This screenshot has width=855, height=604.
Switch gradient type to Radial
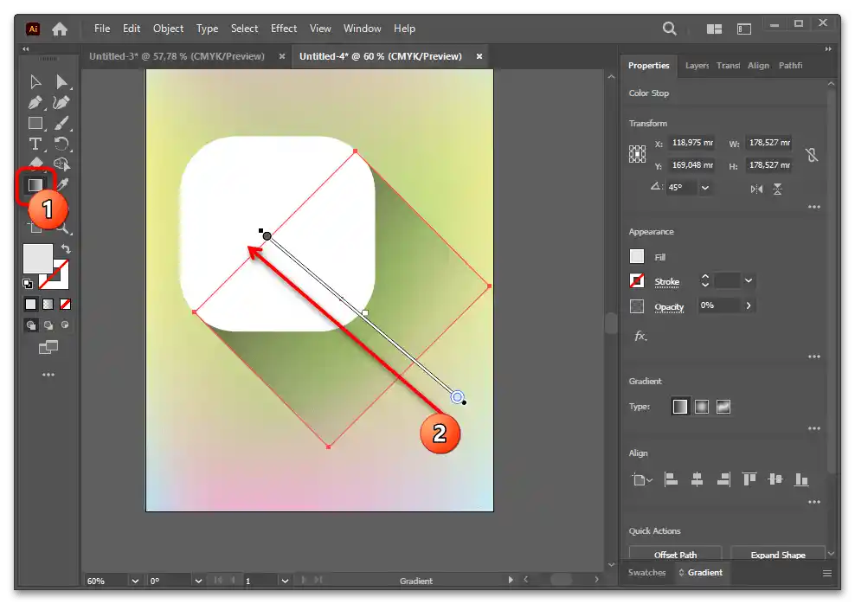pos(702,407)
